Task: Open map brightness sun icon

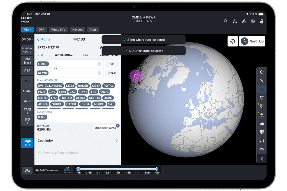Action: pyautogui.click(x=261, y=72)
